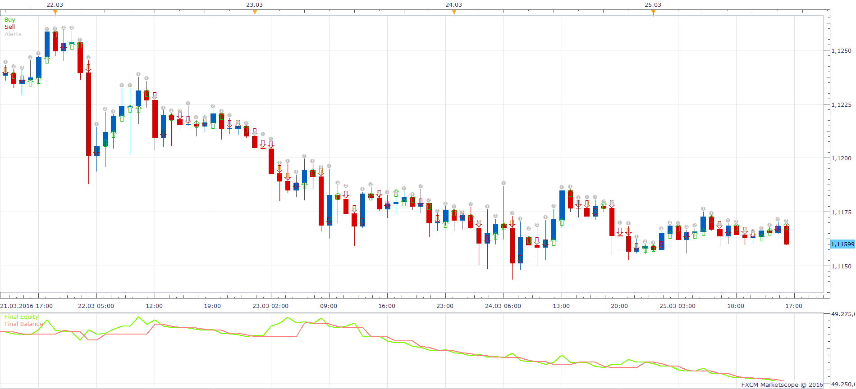Viewport: 856px width, 389px height.
Task: Click the 1,1175 price axis label
Action: 841,213
